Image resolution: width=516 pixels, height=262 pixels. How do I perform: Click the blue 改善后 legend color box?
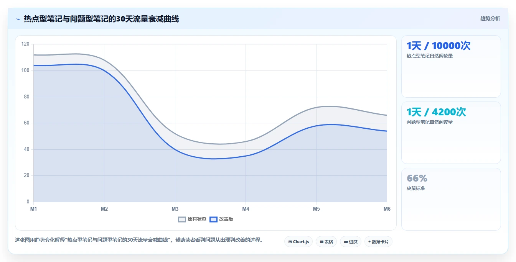pos(213,219)
